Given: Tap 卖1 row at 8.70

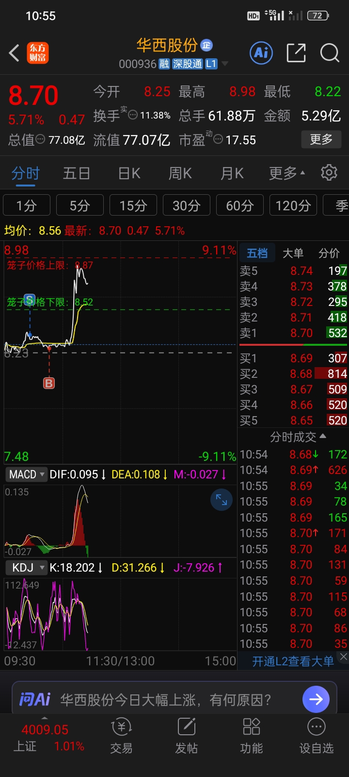Looking at the screenshot, I should click(x=293, y=333).
